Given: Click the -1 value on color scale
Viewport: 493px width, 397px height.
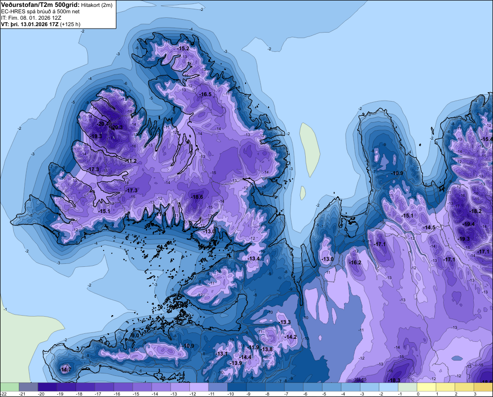Looking at the screenshot, I should point(400,394).
